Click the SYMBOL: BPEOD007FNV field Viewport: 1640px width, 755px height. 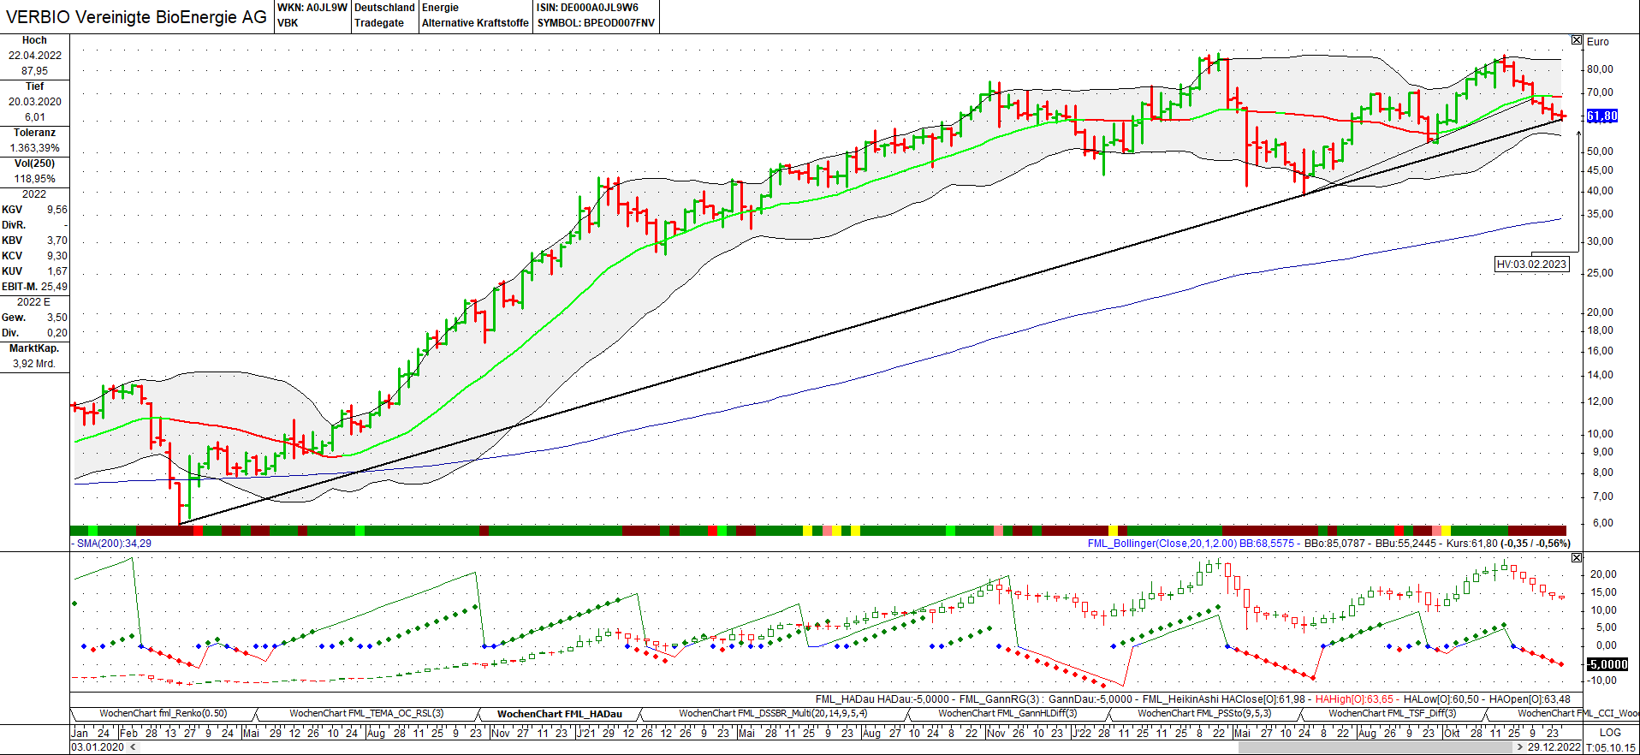pos(596,23)
